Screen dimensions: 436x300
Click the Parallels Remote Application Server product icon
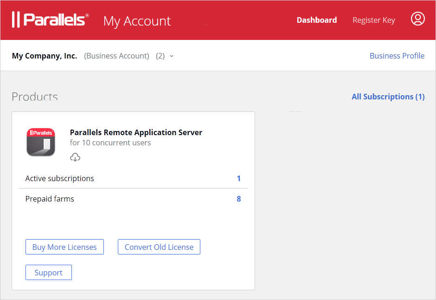pos(41,142)
